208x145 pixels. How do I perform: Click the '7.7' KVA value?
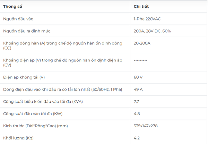point(136,102)
